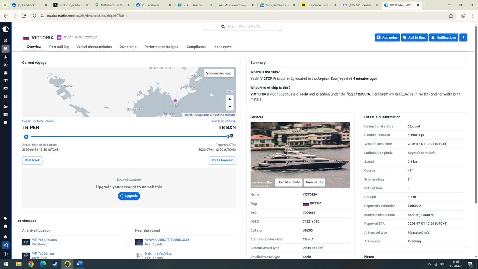Open the tag icon in lower sidebar

coord(6,218)
